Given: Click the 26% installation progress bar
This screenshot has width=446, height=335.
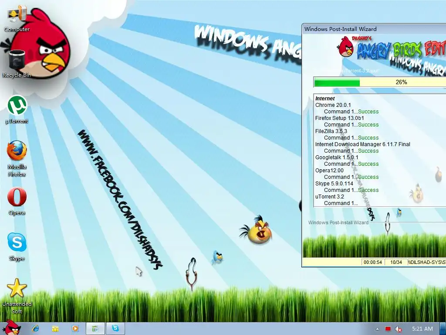Looking at the screenshot, I should (x=380, y=82).
